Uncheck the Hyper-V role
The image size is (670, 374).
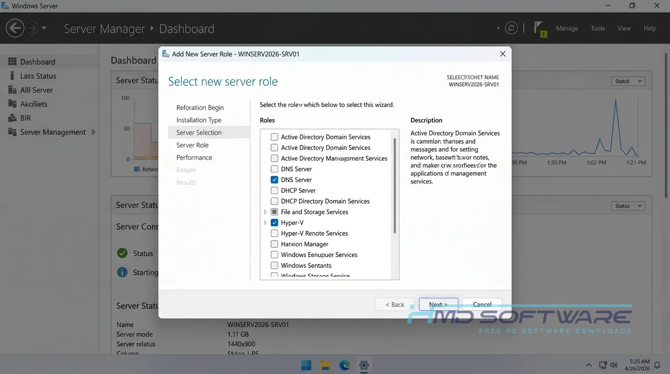[x=274, y=223]
